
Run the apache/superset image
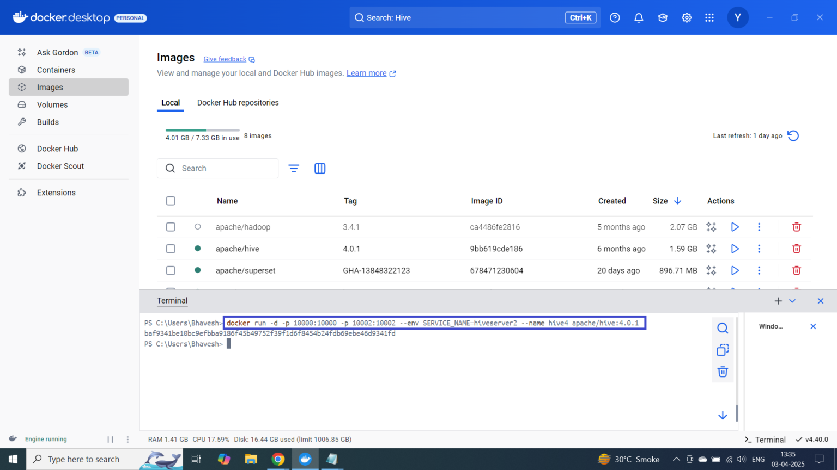point(735,270)
